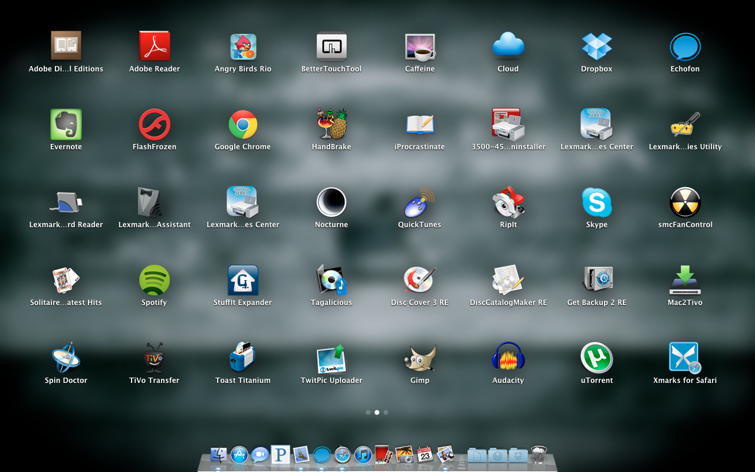Launch the Cloud app
755x472 pixels.
click(508, 46)
